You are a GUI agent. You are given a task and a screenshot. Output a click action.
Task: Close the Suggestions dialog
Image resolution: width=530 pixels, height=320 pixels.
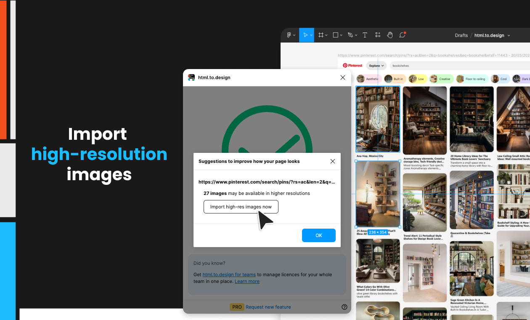coord(333,161)
